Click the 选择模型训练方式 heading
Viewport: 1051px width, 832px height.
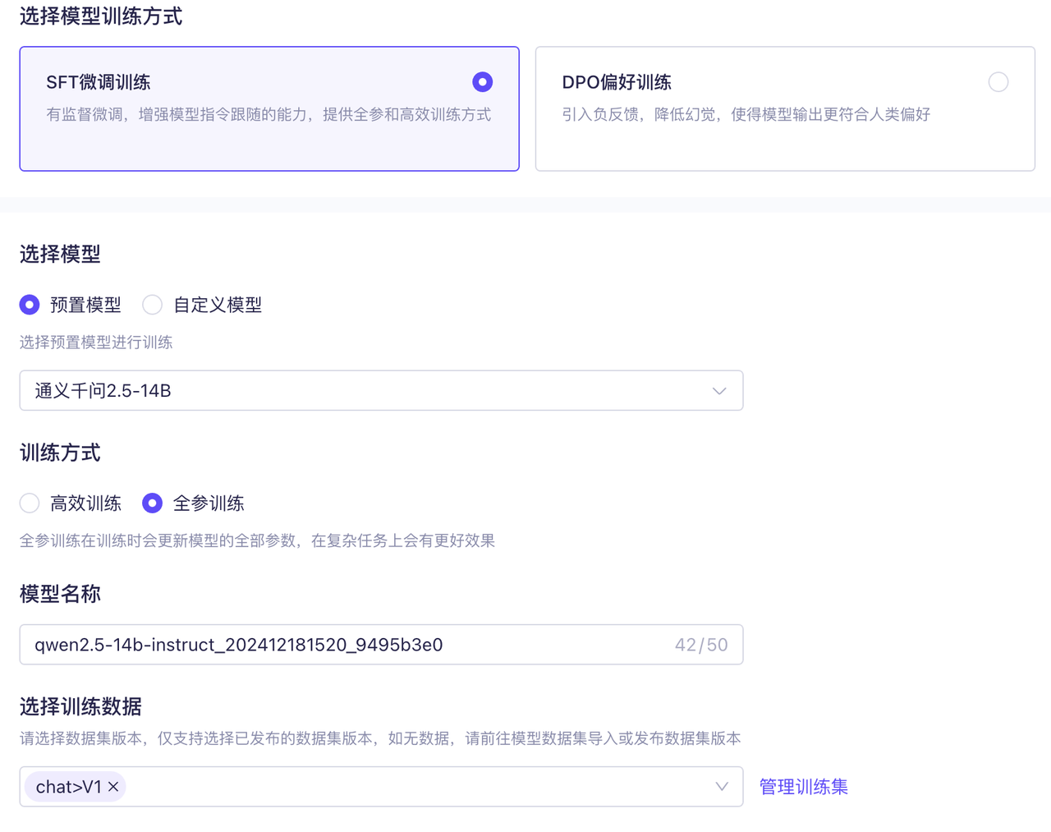[101, 16]
